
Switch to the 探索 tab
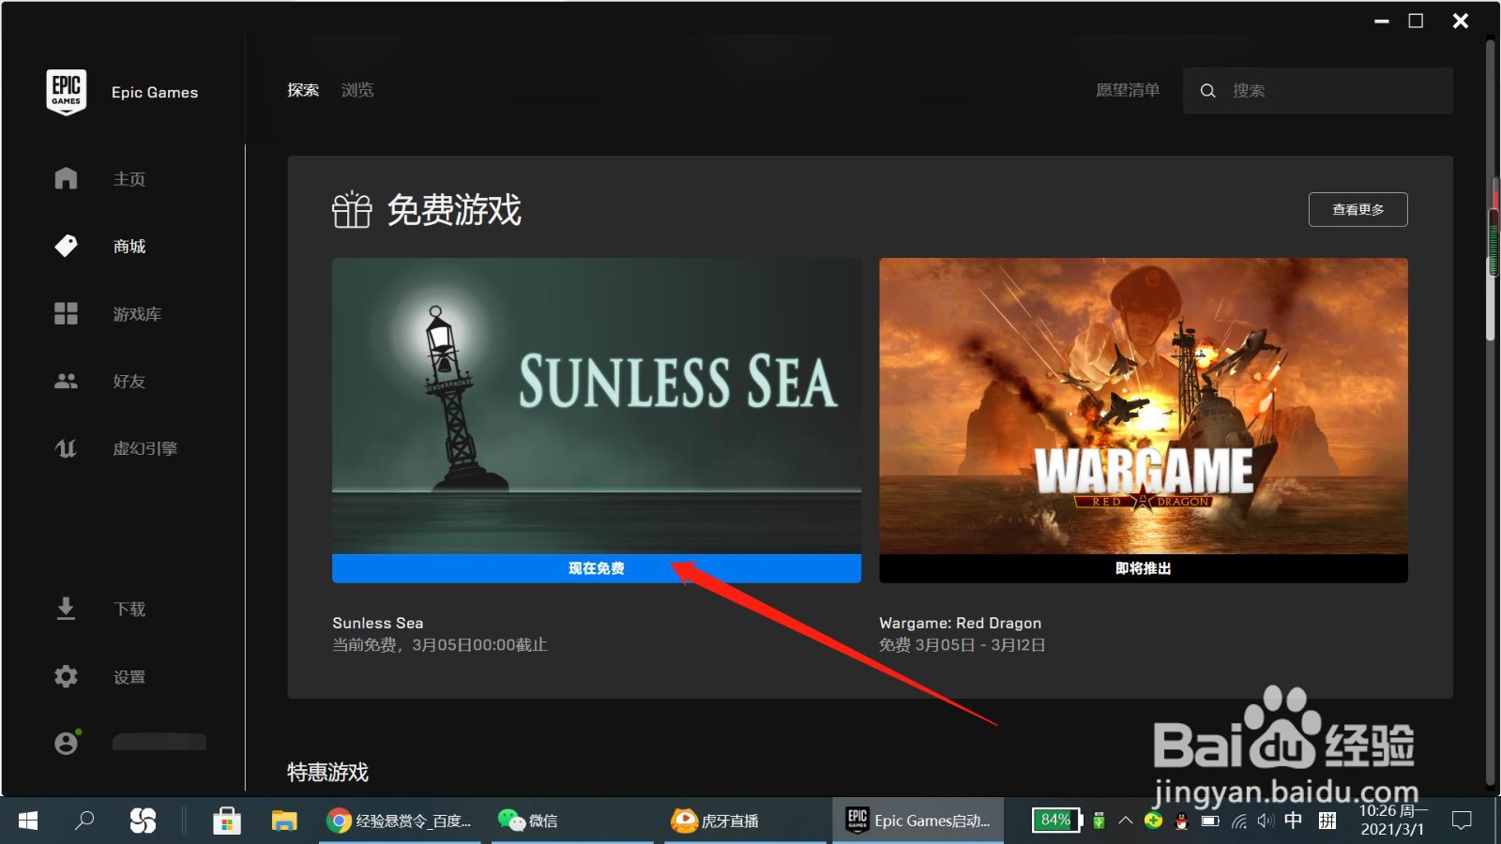[303, 90]
